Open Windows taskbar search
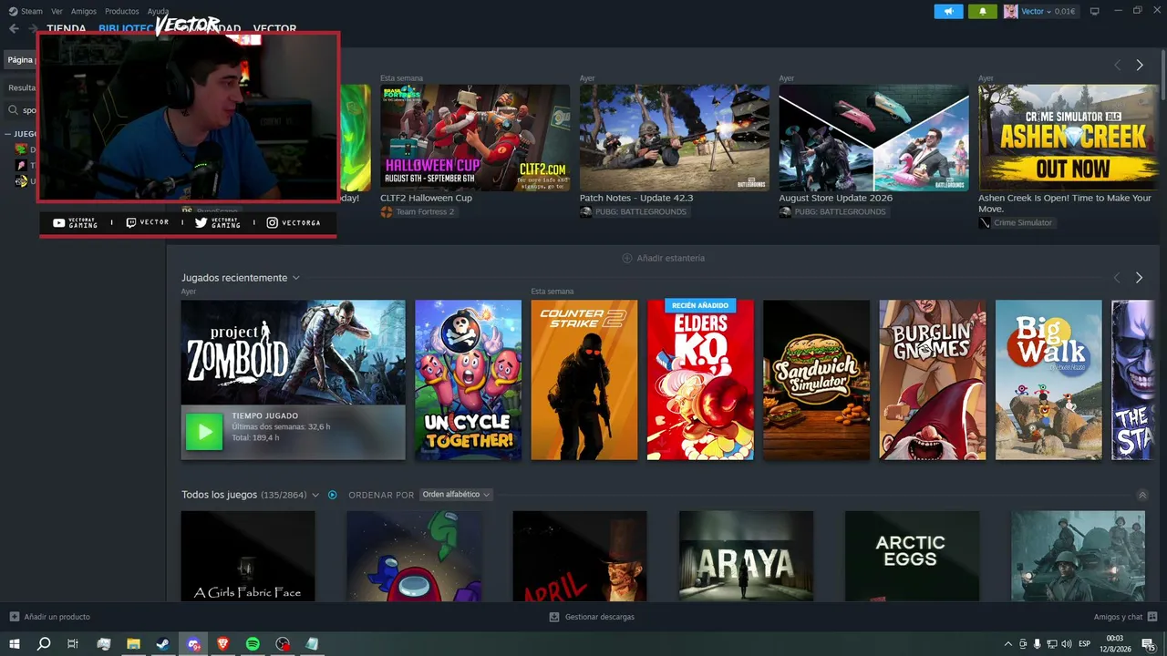Screen dimensions: 1167x656 [x=44, y=644]
